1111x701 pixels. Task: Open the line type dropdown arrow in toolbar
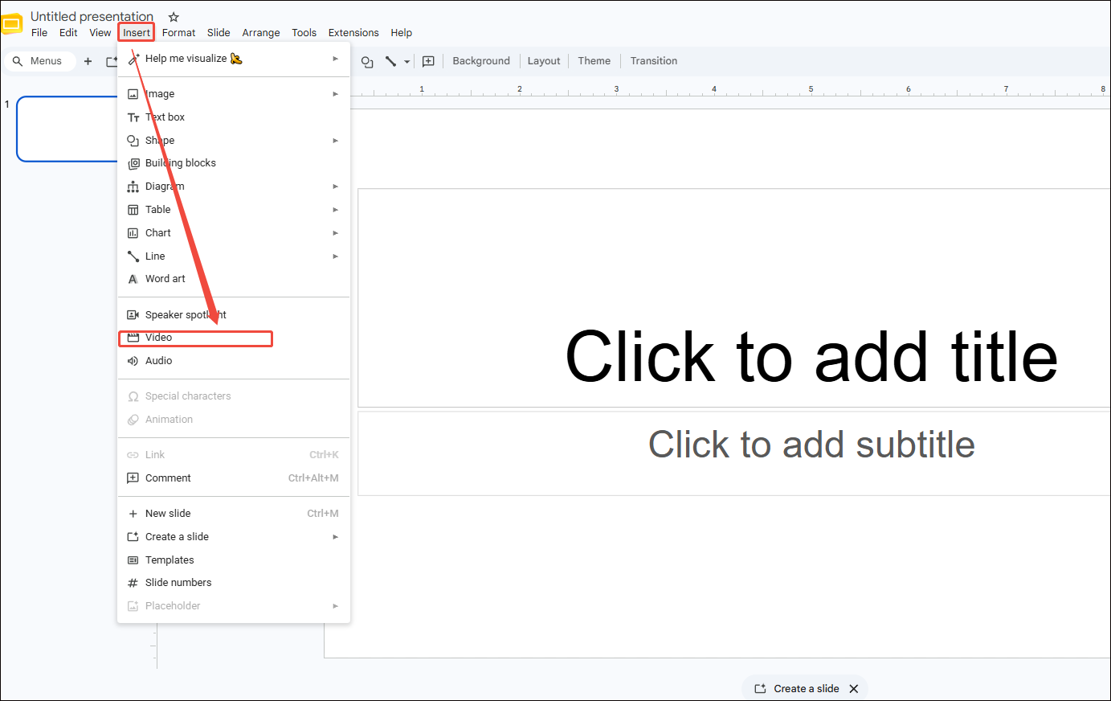(407, 62)
